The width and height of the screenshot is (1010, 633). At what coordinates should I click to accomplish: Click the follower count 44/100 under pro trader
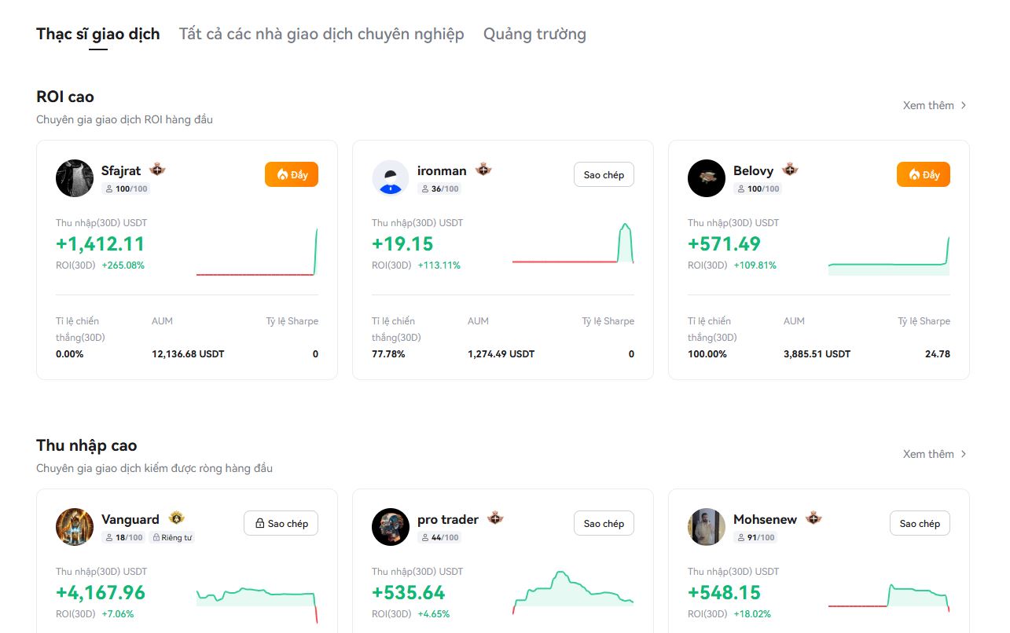coord(439,537)
